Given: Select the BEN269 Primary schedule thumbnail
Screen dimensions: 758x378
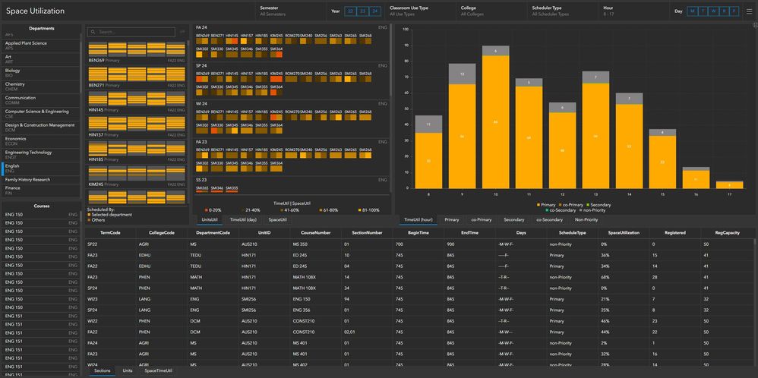Looking at the screenshot, I should [x=137, y=52].
